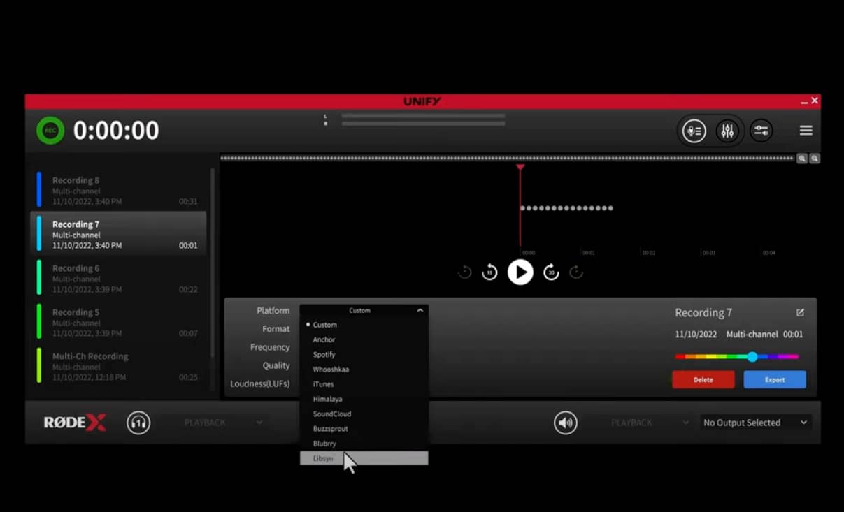Select the highlighted Recording 7 row
Screen dimensions: 844x512
118,234
